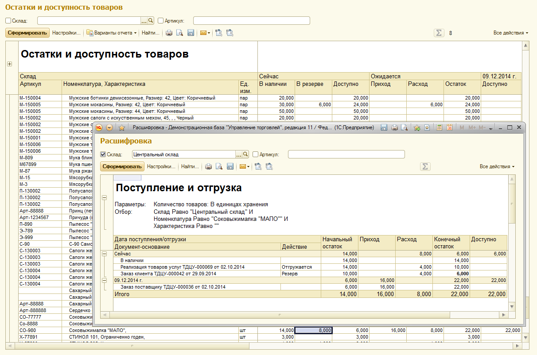
Task: Click the search magnifier next to Центральный склад
Action: point(246,154)
